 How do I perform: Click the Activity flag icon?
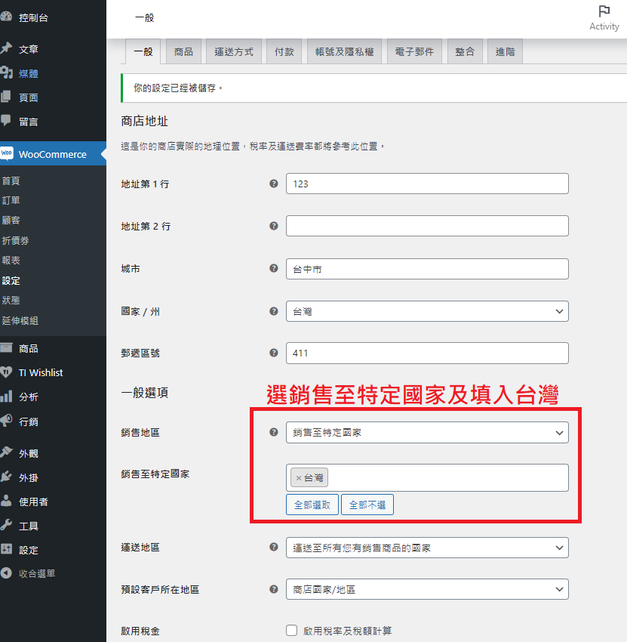604,11
